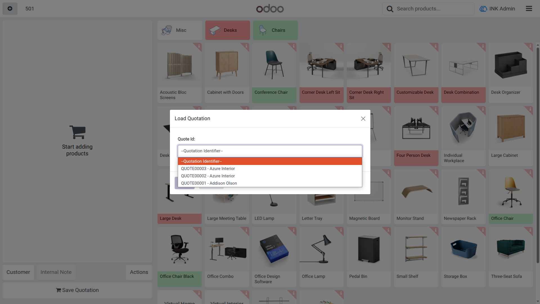This screenshot has width=540, height=304.
Task: Focus the Search products field
Action: click(x=428, y=9)
